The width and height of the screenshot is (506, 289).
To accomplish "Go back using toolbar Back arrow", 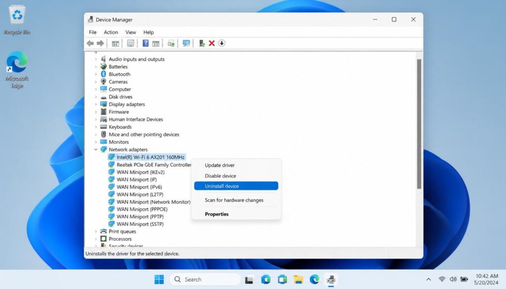I will point(90,43).
